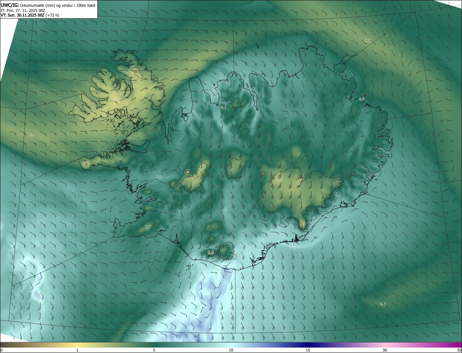The height and width of the screenshot is (353, 462).
Task: Click the precipitation color scale bar
Action: [x=231, y=345]
